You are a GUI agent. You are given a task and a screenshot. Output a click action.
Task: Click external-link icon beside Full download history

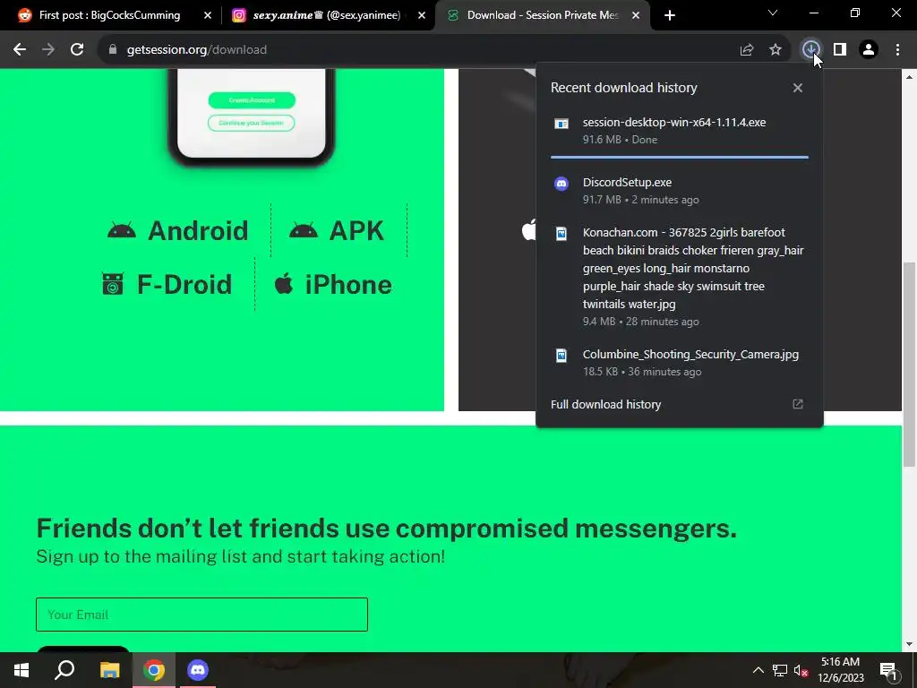tap(798, 404)
